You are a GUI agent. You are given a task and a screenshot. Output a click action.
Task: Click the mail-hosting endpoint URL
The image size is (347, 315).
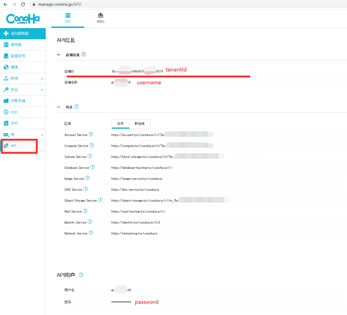tap(138, 212)
